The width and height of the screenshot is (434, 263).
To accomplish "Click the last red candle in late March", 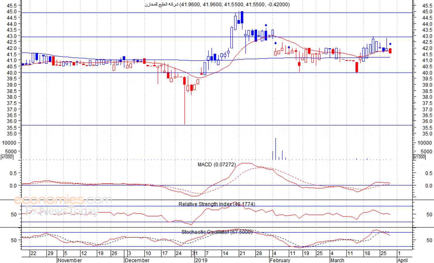I will pyautogui.click(x=390, y=51).
